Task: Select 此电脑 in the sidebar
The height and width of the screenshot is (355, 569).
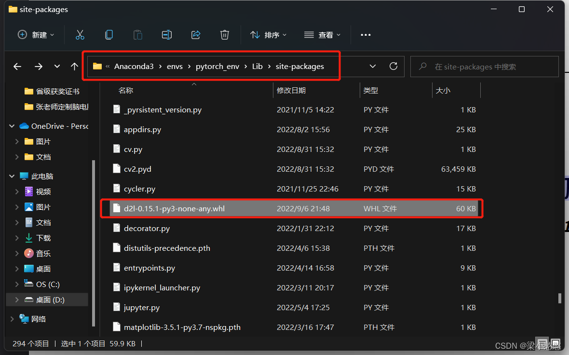Action: pyautogui.click(x=36, y=176)
